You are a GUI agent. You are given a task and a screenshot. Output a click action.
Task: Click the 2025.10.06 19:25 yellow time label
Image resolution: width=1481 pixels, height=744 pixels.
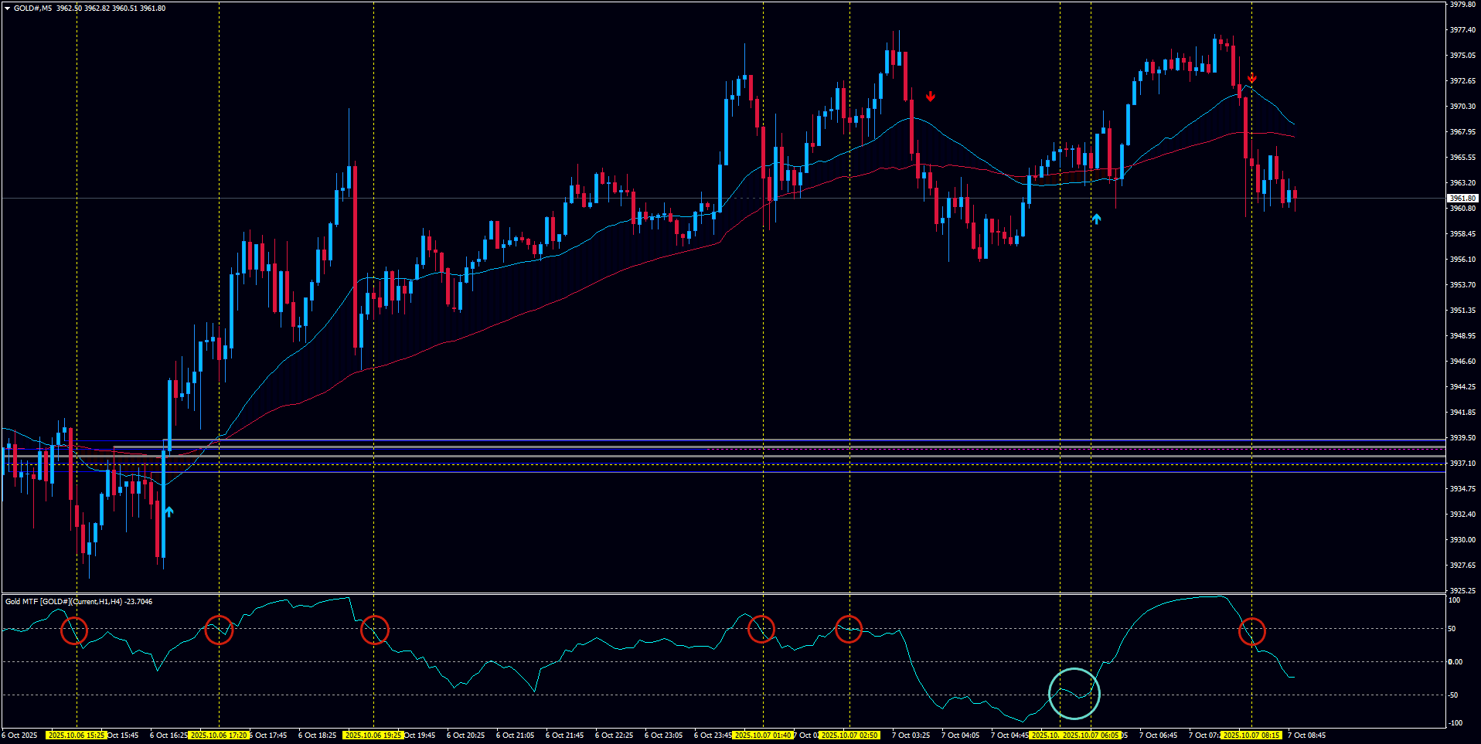pyautogui.click(x=374, y=735)
